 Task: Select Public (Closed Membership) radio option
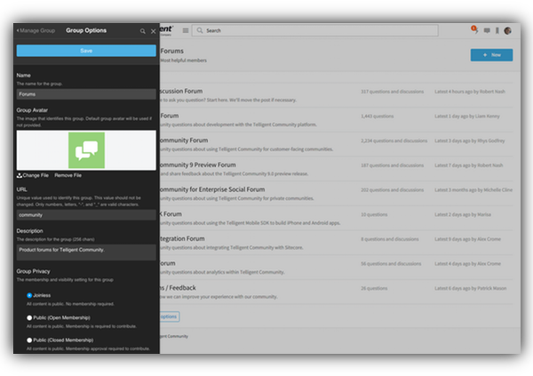click(x=29, y=340)
